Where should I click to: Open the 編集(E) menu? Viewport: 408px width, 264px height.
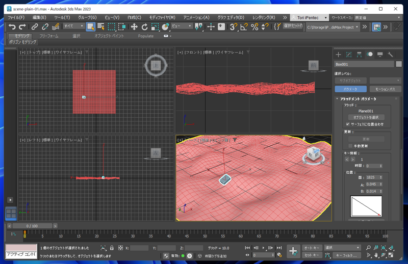pyautogui.click(x=39, y=17)
